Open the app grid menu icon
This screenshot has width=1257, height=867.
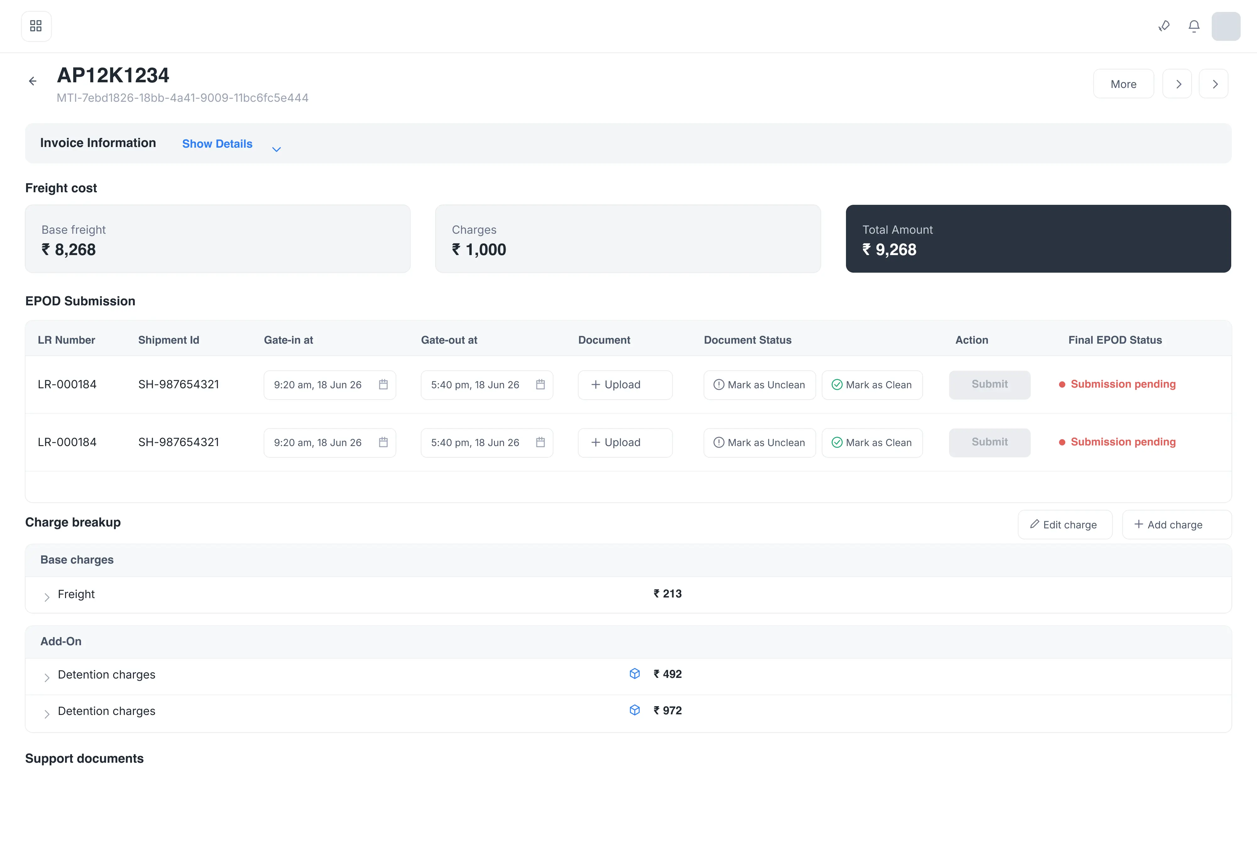click(36, 26)
